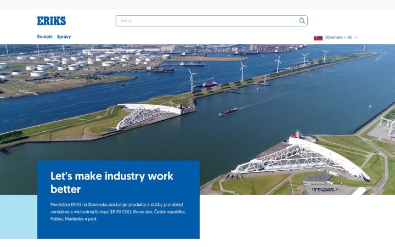
Task: Click the far storm barrier arm on left bank
Action: (x=149, y=116)
